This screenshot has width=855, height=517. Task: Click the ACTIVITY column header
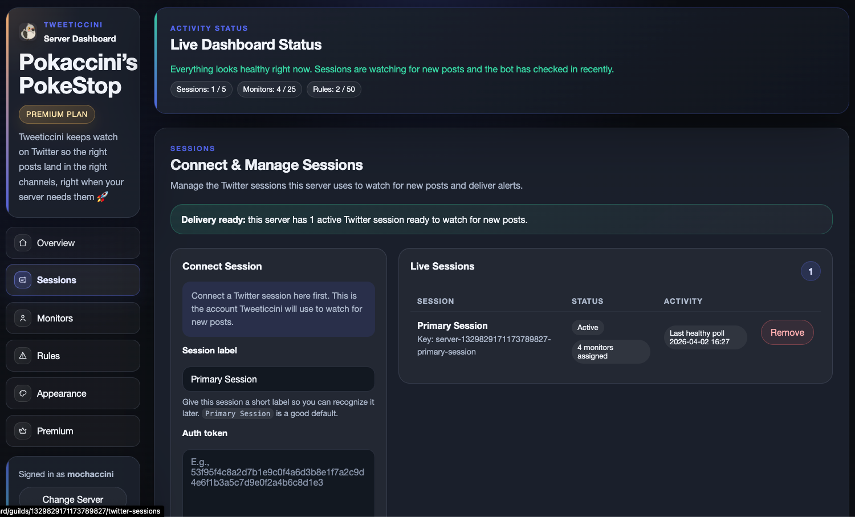(683, 301)
